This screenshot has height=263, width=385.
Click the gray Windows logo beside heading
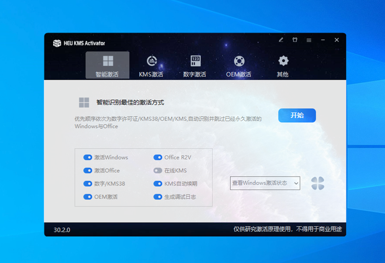(84, 103)
